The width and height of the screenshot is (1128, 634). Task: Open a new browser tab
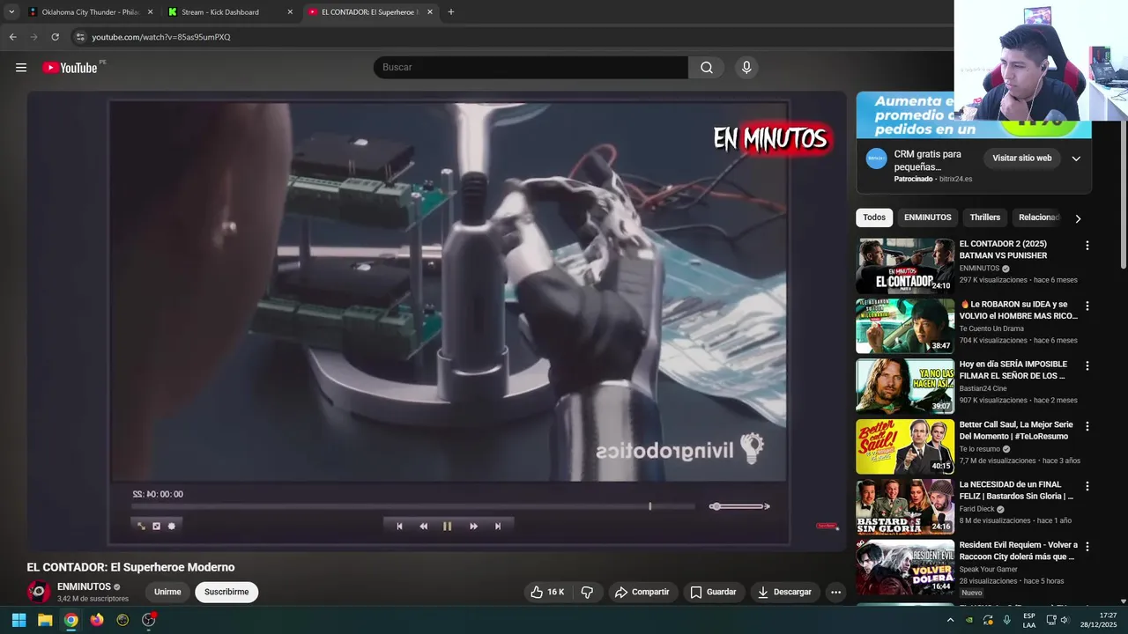(451, 12)
